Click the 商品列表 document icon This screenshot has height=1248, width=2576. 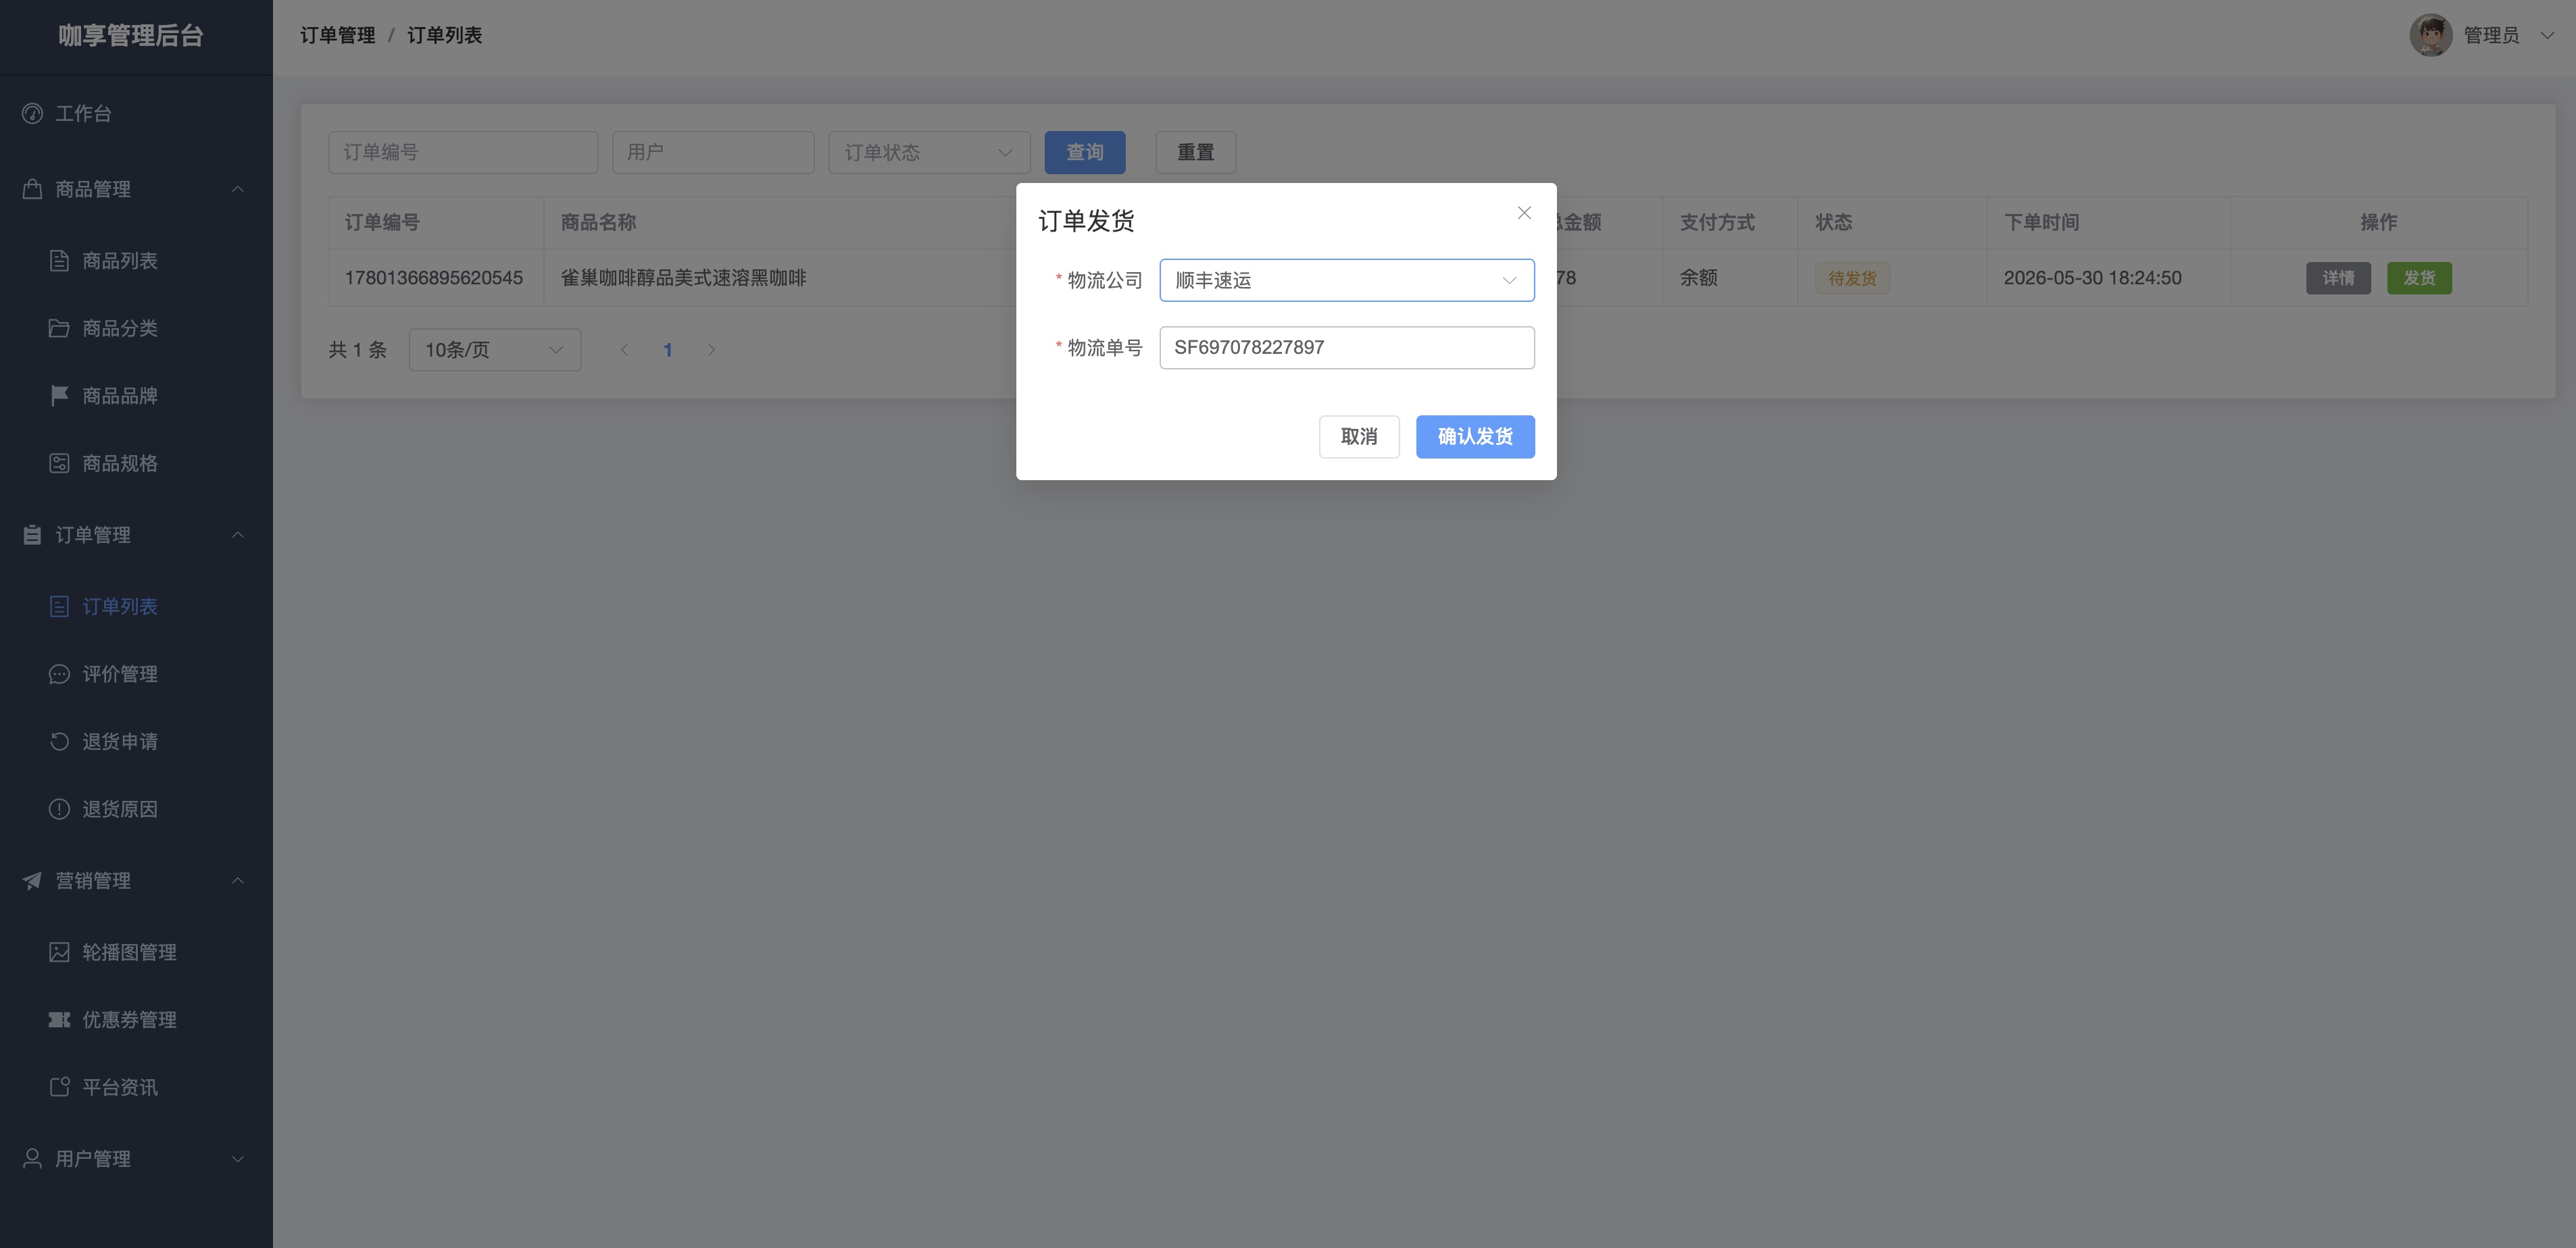(x=59, y=261)
